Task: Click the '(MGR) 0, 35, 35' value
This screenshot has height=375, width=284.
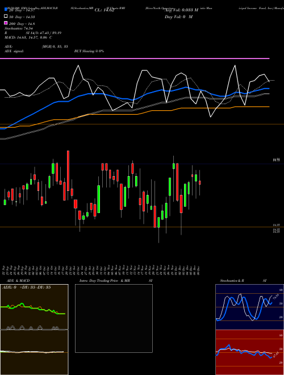Action: coord(55,47)
